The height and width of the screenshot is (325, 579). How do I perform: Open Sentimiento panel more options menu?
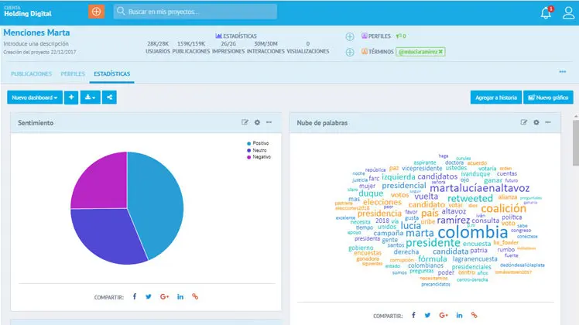[x=269, y=122]
